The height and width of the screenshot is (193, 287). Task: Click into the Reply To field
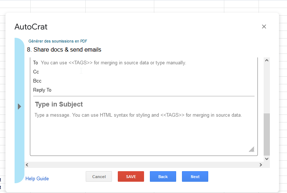(146, 90)
